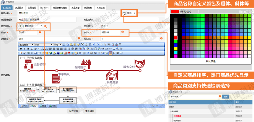
Task: Click the 重新填写 button
Action: [90, 111]
